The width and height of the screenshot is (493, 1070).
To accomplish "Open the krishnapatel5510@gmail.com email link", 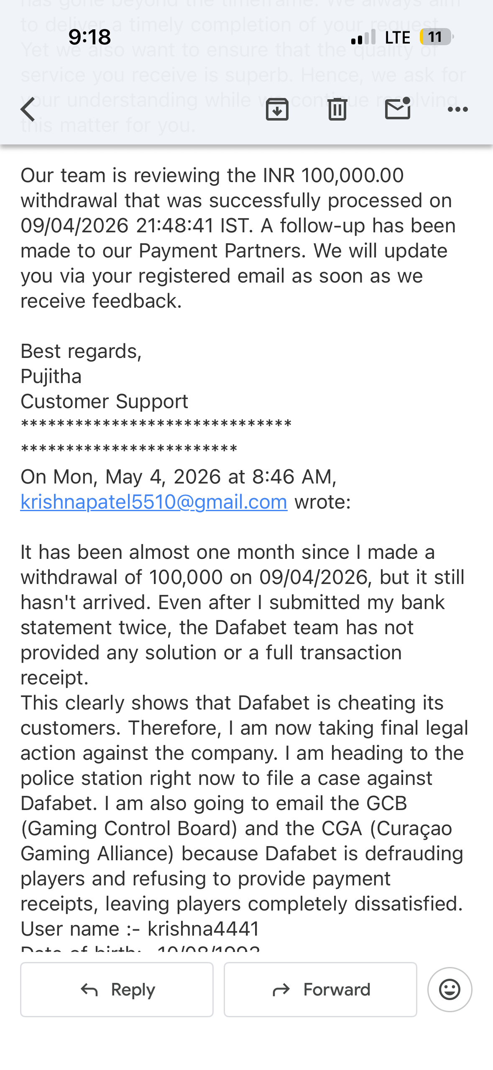I will pos(154,502).
